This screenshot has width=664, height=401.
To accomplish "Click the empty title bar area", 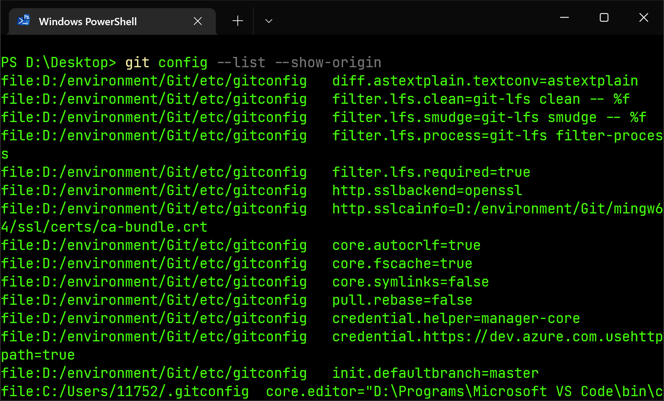I will pyautogui.click(x=414, y=18).
